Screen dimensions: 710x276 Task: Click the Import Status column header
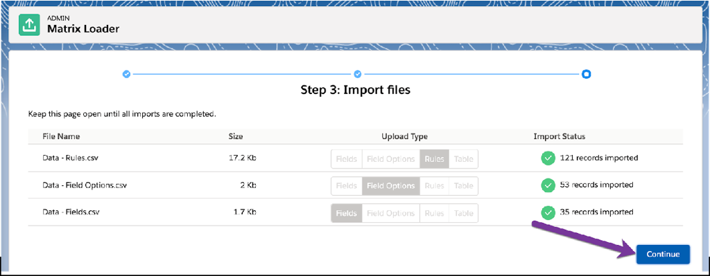pyautogui.click(x=560, y=136)
